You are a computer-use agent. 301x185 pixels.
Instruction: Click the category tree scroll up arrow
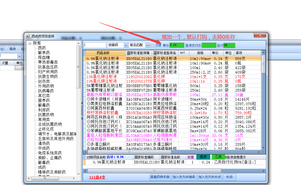tap(79, 44)
